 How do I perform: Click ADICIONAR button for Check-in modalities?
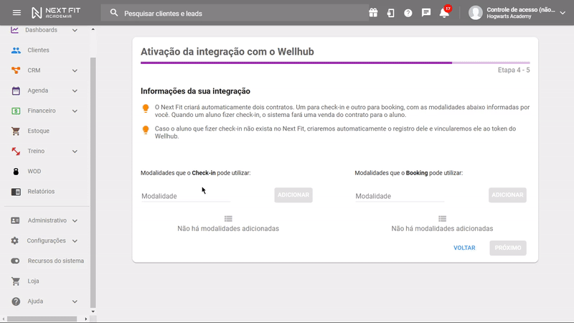(293, 195)
